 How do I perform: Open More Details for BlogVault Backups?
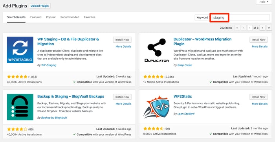(x=123, y=104)
